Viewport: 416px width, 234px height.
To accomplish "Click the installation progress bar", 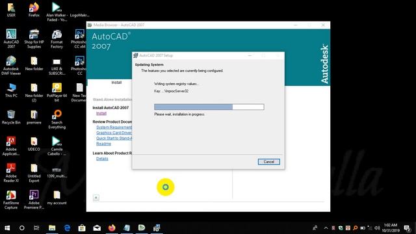I will point(209,107).
